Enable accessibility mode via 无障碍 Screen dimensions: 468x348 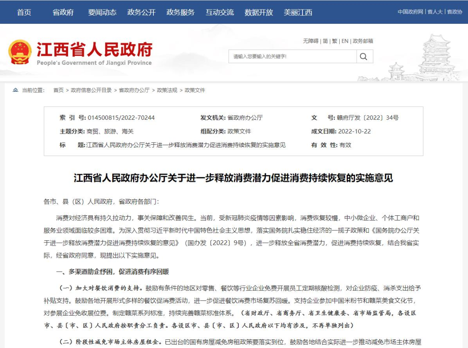pyautogui.click(x=311, y=41)
